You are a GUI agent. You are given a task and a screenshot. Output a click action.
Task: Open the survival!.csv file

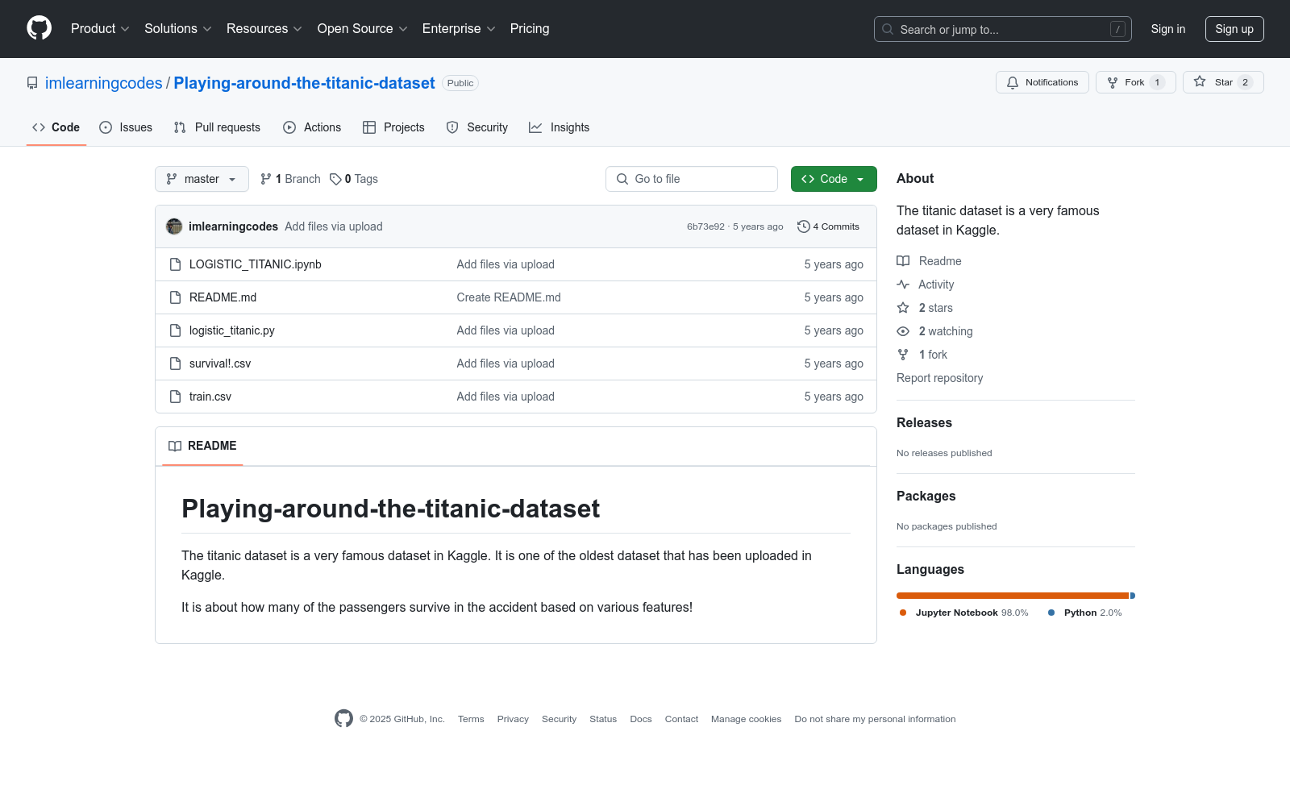pos(220,364)
